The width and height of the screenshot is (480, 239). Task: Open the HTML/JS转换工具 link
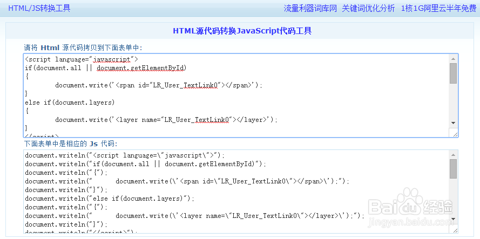pyautogui.click(x=39, y=8)
